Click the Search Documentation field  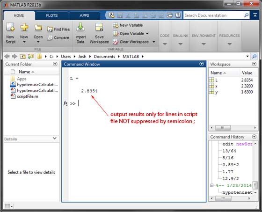click(214, 15)
